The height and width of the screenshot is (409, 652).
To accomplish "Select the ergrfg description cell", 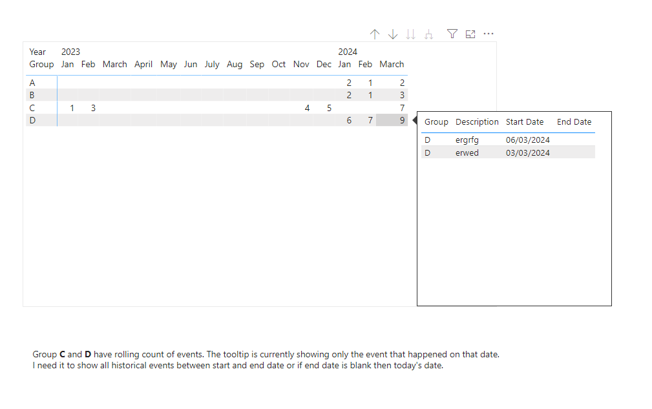I will click(x=467, y=140).
